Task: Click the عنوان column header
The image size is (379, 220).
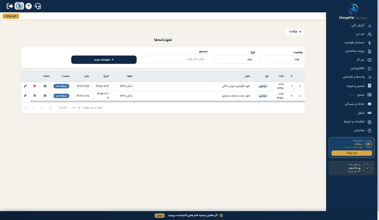Action: (x=248, y=76)
